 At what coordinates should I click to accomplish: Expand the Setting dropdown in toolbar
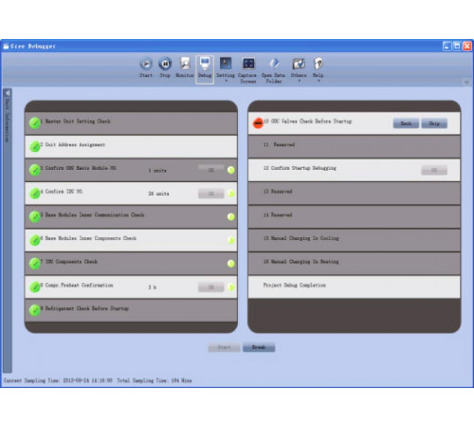(x=226, y=81)
